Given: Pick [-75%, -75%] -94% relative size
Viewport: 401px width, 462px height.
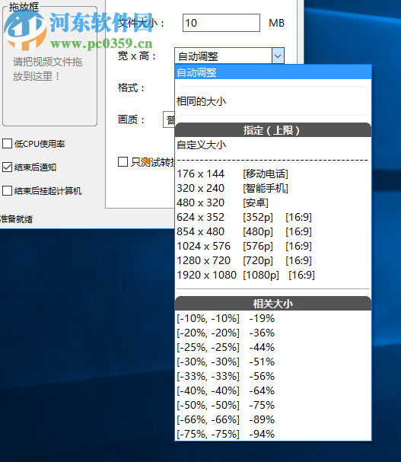Looking at the screenshot, I should 273,434.
